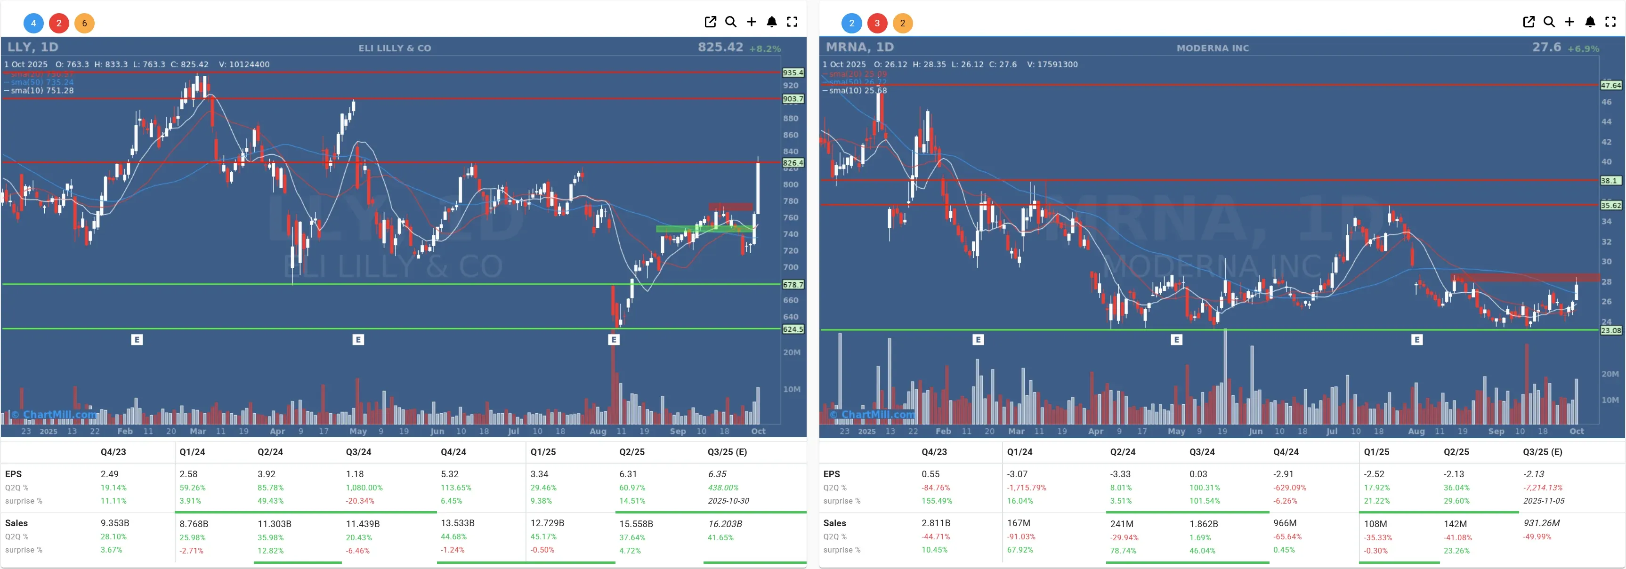Open LLY chart in external window icon

tap(710, 22)
